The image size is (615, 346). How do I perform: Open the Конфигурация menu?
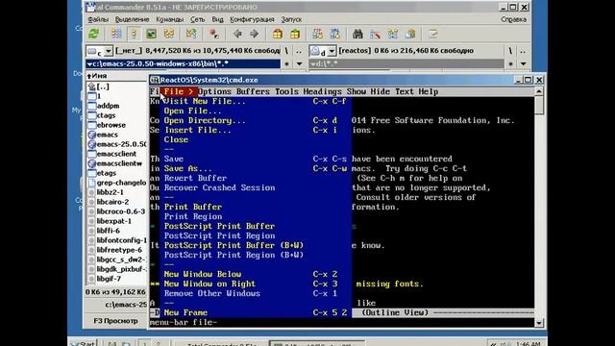click(252, 19)
